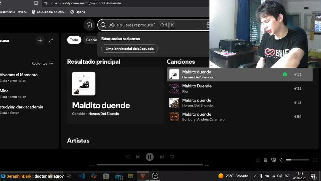Switch to Brave browser in taskbar
The image size is (321, 181).
pos(143,176)
